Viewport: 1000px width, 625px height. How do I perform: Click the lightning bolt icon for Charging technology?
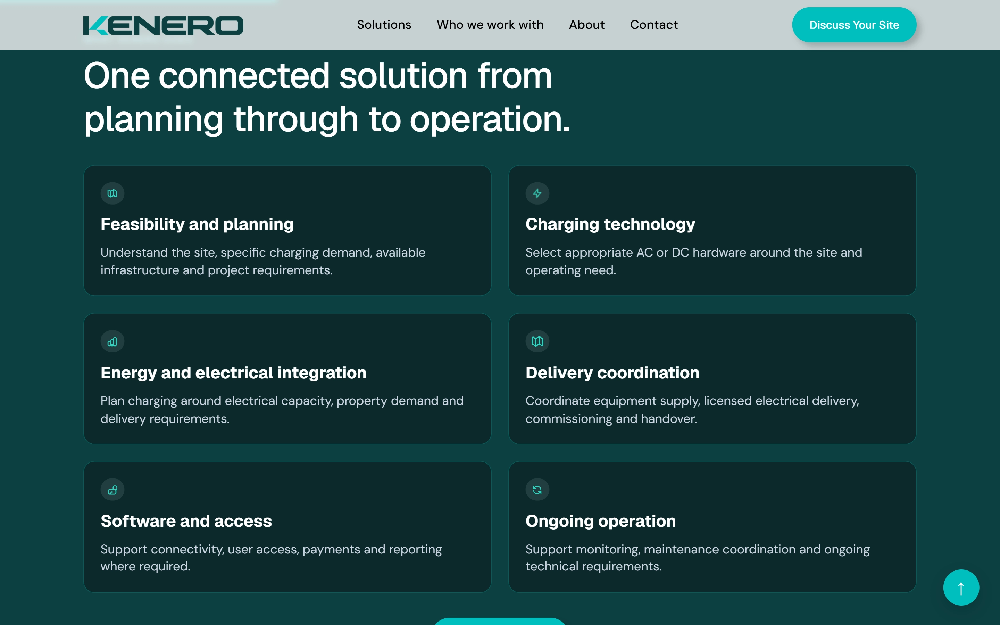tap(537, 193)
